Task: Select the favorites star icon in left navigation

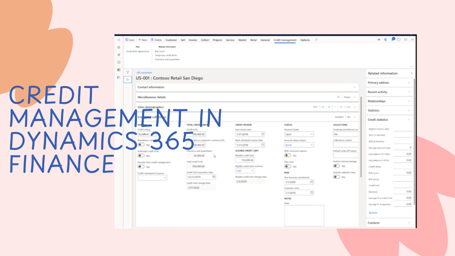Action: [x=119, y=55]
